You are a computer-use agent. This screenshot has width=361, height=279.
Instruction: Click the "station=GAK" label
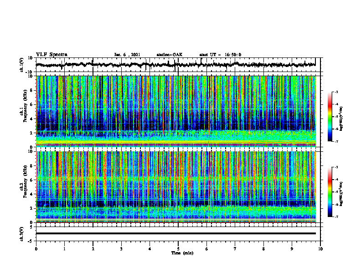[170, 55]
